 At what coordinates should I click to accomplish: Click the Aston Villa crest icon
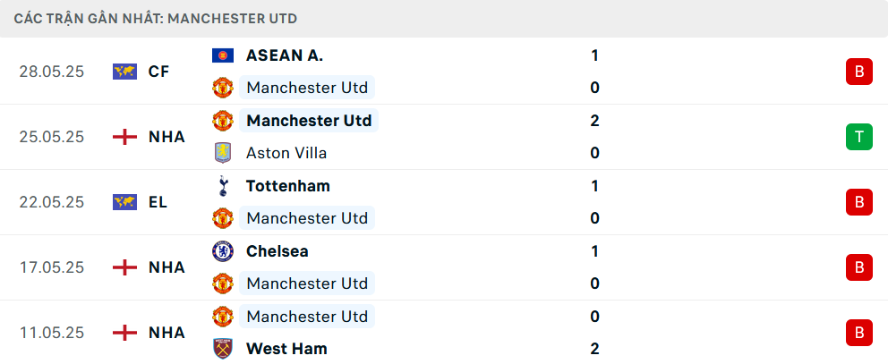coord(223,153)
